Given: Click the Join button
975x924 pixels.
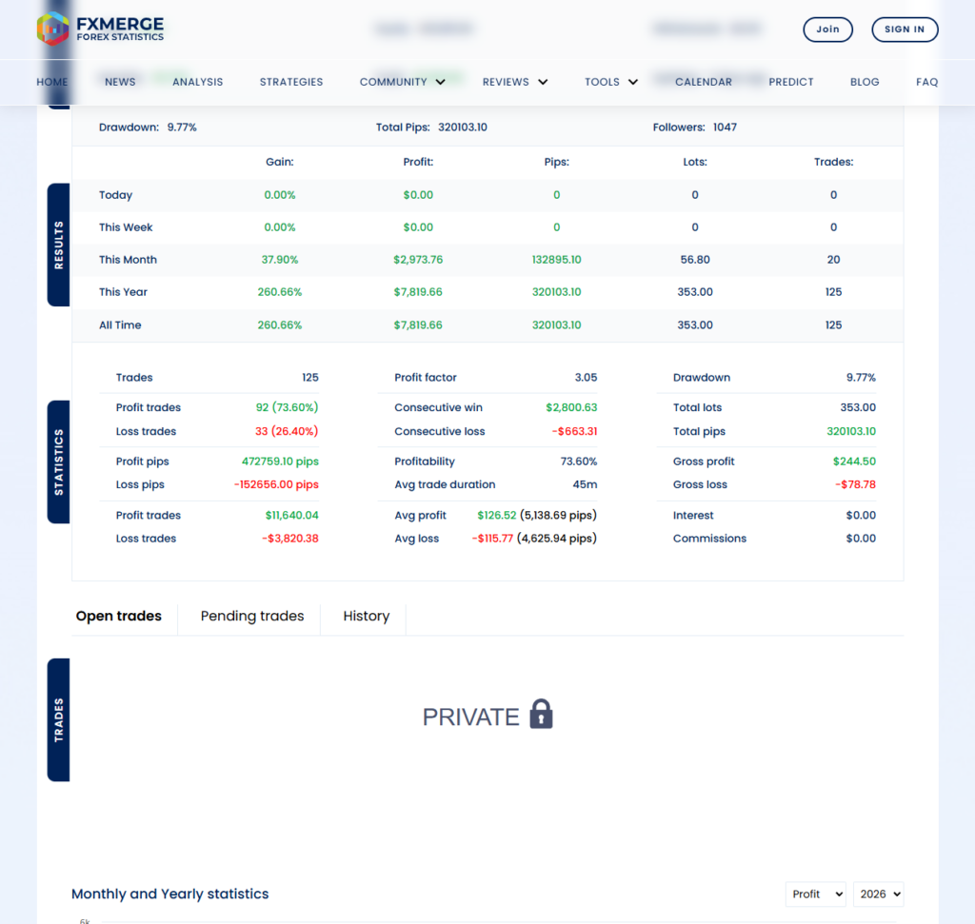Looking at the screenshot, I should [x=827, y=29].
